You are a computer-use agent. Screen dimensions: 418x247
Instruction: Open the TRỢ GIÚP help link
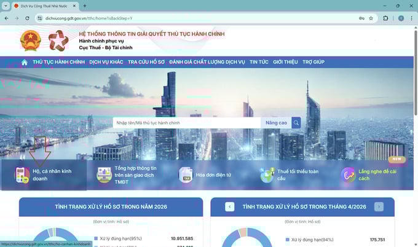click(313, 62)
